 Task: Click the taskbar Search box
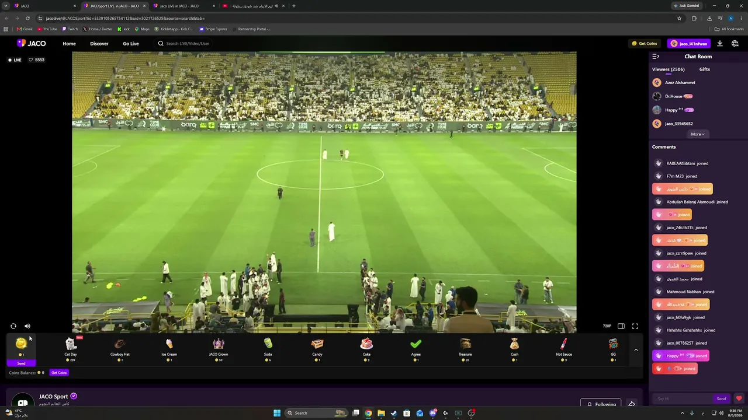[316, 413]
